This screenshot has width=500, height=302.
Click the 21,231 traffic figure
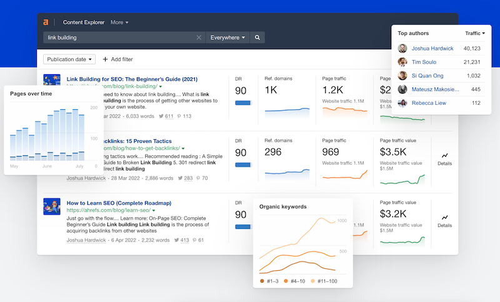[472, 62]
